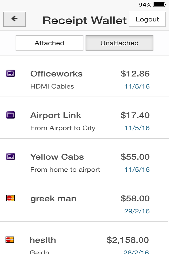Screen dimensions: 169x254
Task: Select the Unattached tab
Action: [x=119, y=43]
